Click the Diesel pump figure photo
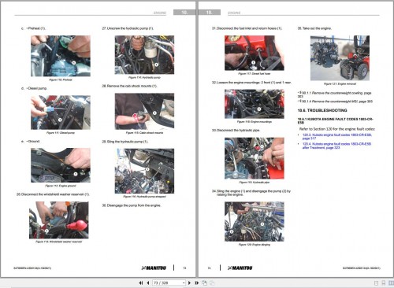 [61, 113]
